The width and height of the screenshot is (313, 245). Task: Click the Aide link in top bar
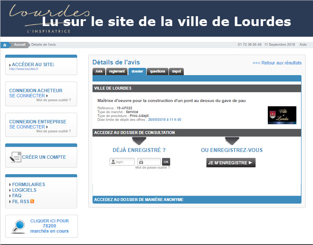(303, 44)
